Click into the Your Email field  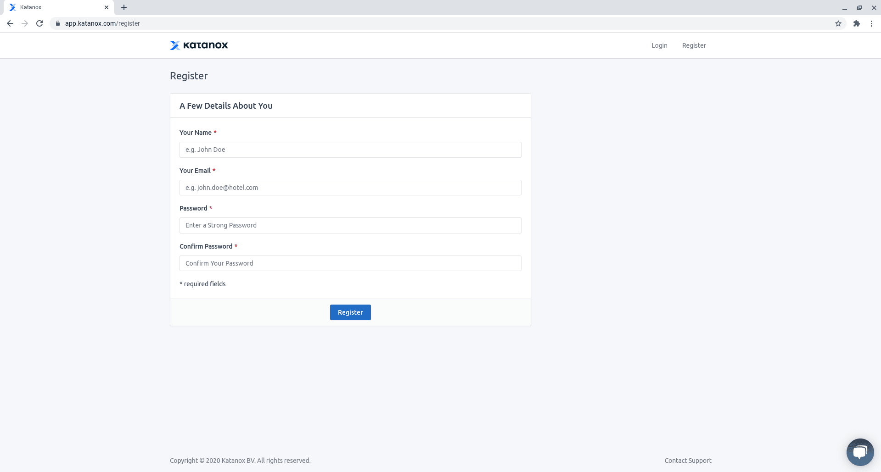tap(350, 188)
